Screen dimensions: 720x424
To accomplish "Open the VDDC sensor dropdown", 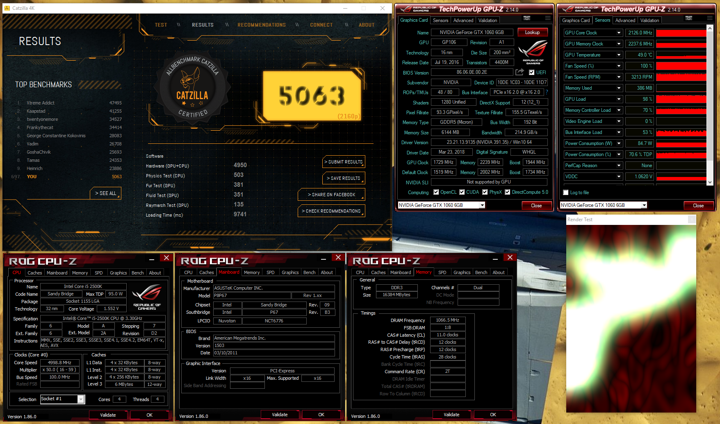I will tap(619, 177).
